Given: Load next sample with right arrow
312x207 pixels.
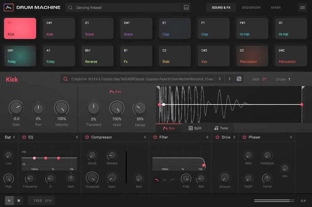Looking at the screenshot, I should click(x=229, y=79).
